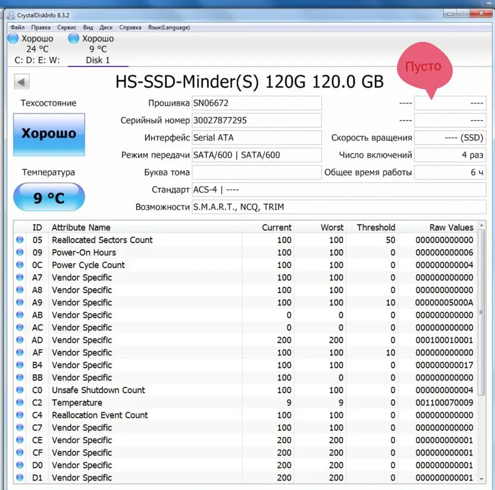This screenshot has height=490, width=495.
Task: Click status orb next to Power-On Hours
Action: 20,253
